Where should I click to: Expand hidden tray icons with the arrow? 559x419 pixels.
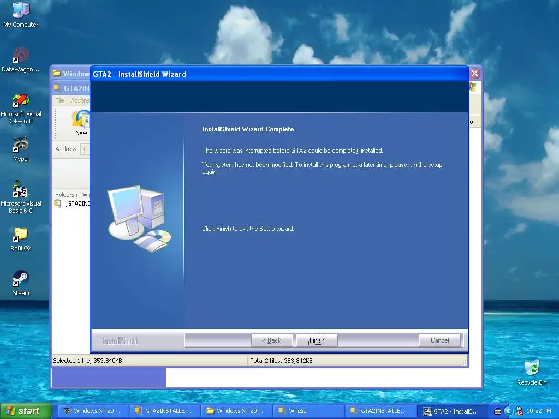click(508, 411)
